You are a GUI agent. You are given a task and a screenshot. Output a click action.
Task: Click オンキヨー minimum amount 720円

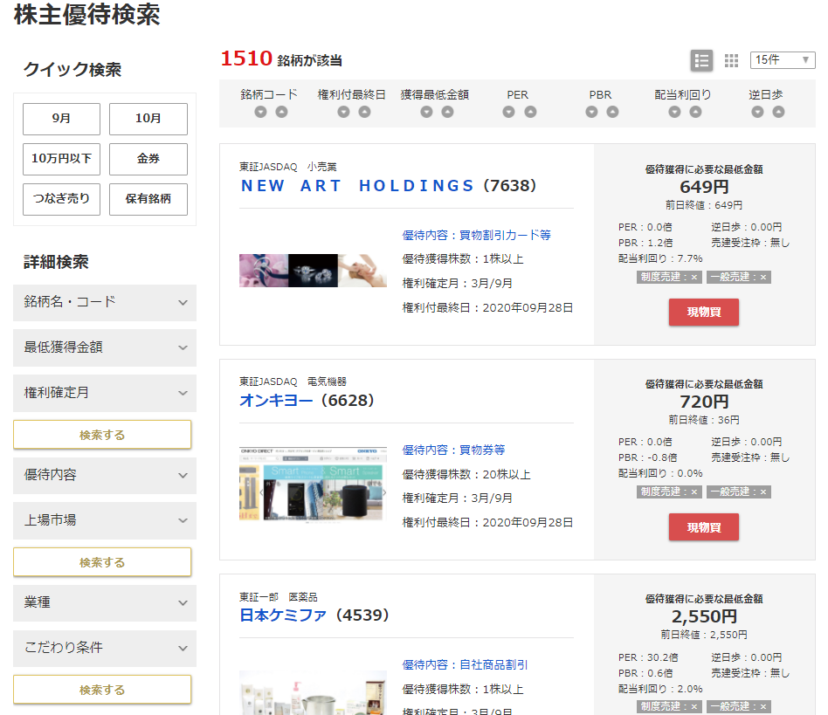[704, 402]
